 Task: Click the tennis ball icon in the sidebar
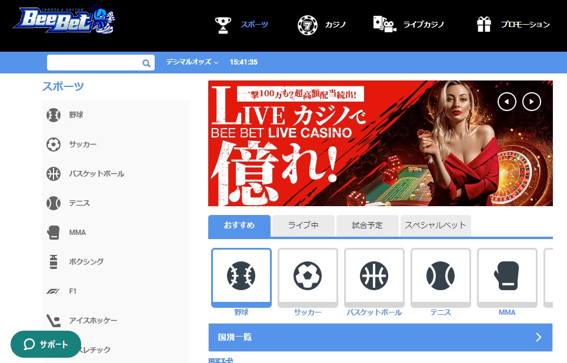(x=54, y=203)
